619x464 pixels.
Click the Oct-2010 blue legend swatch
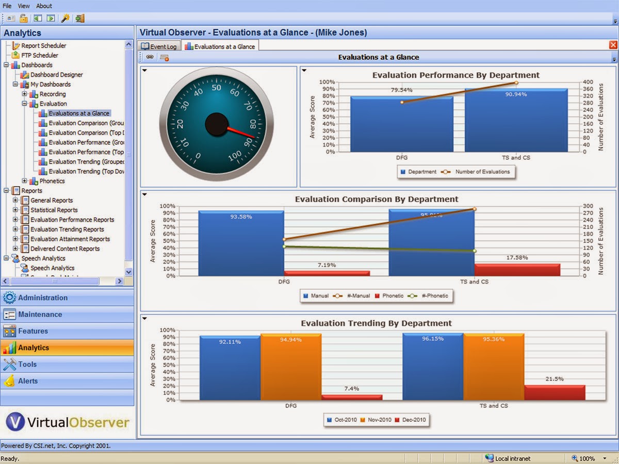coord(329,420)
